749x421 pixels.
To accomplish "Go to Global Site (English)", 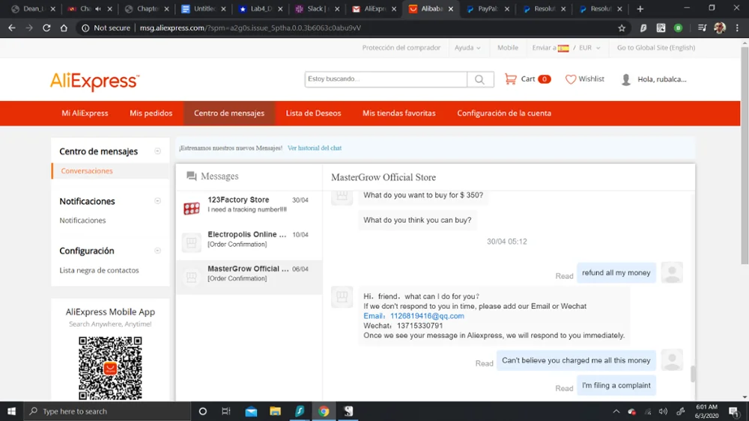I will 656,48.
